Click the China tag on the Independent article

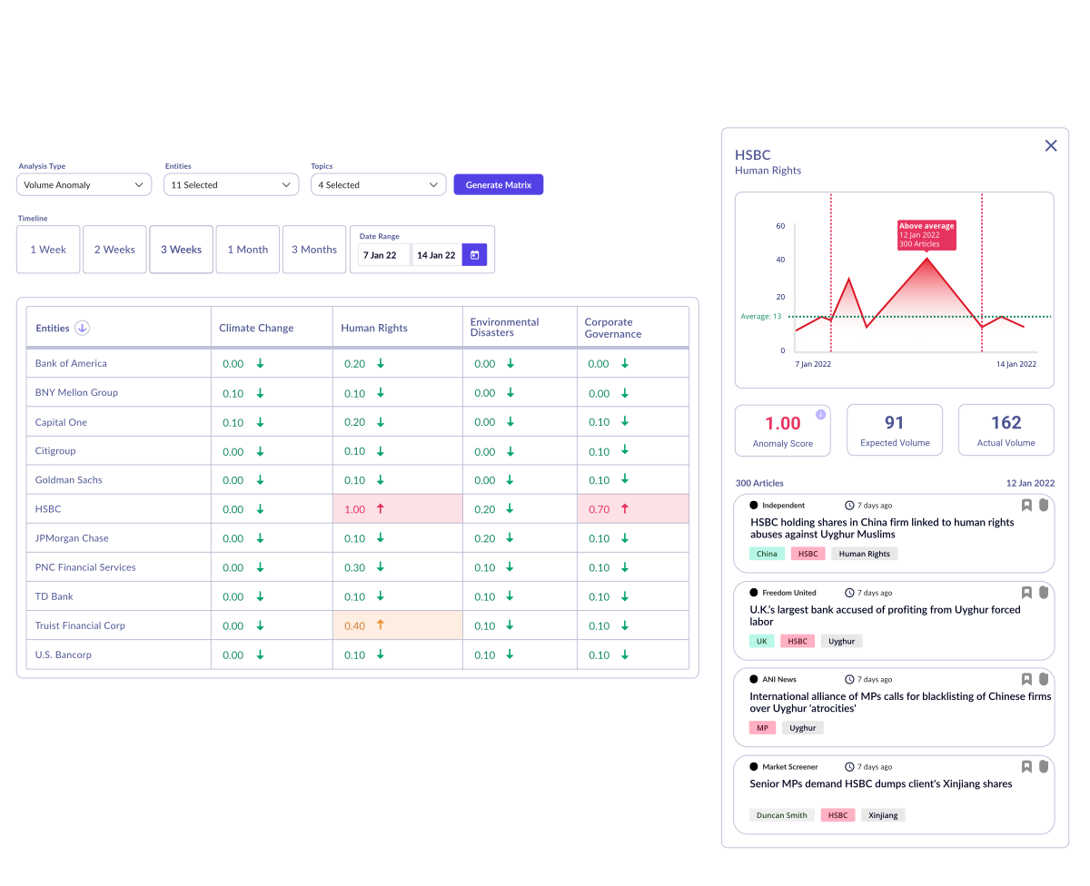(x=767, y=554)
